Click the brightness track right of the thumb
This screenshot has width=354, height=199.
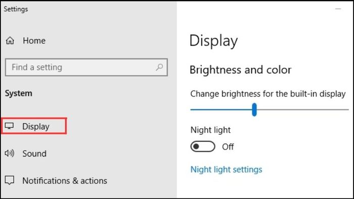(x=302, y=110)
